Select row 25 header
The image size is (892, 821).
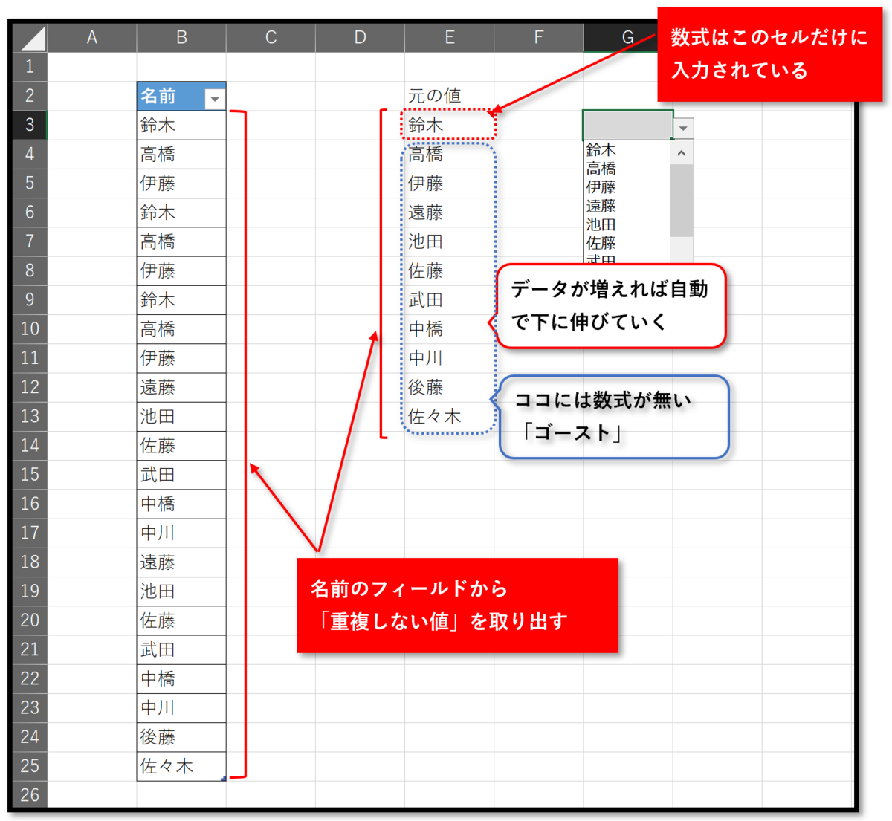coord(30,765)
